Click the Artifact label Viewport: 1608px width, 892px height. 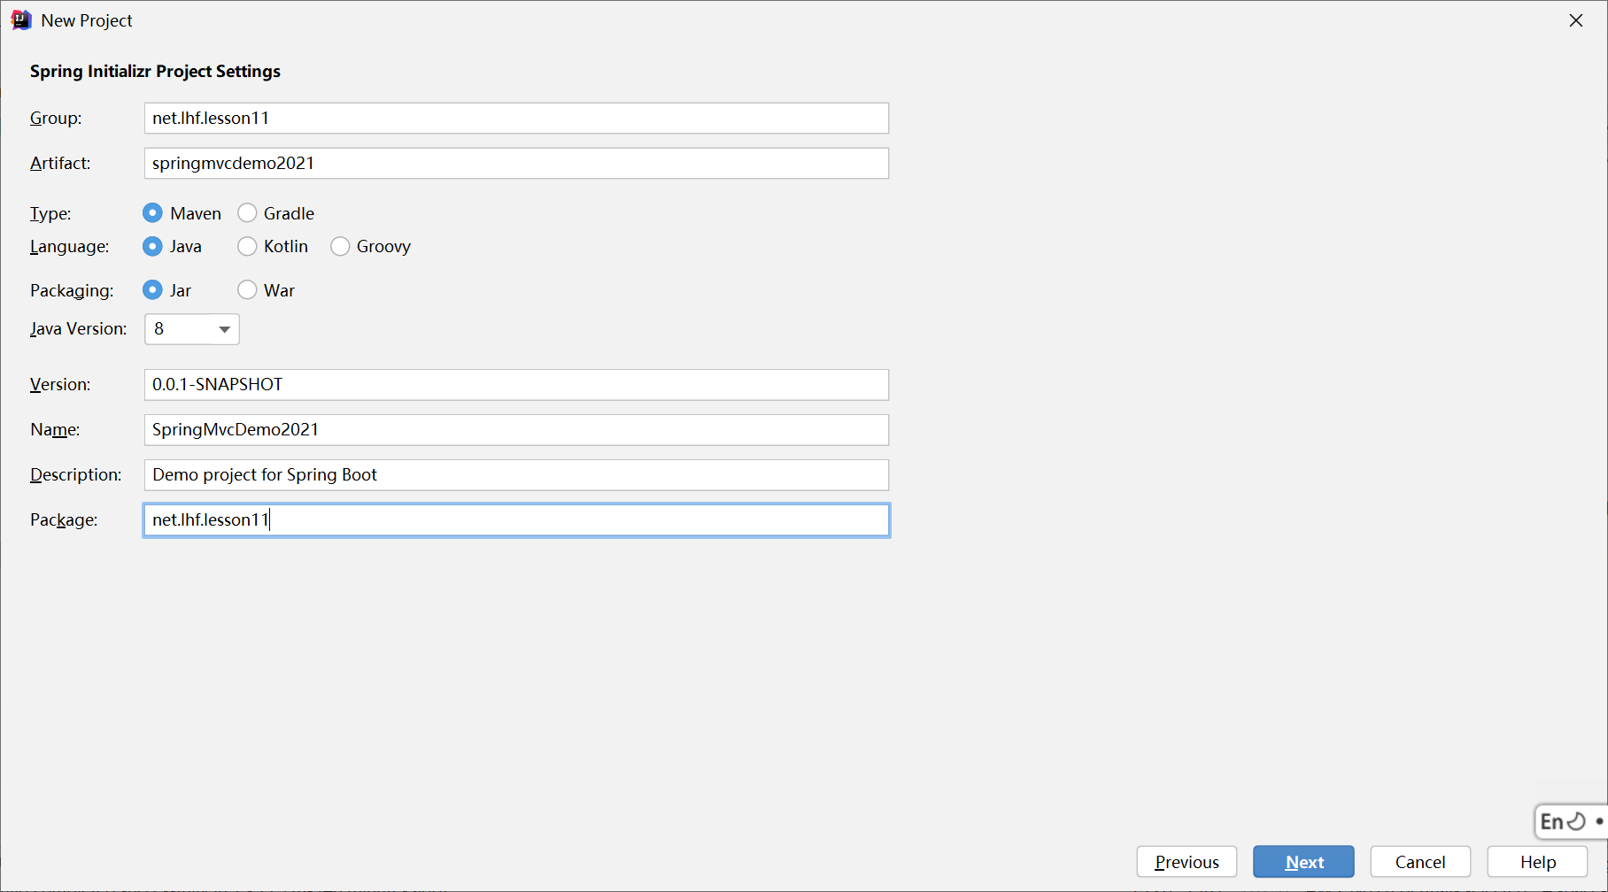tap(60, 164)
